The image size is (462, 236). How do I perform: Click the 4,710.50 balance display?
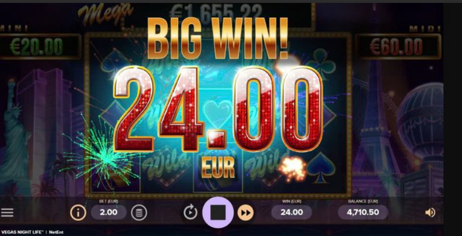363,212
